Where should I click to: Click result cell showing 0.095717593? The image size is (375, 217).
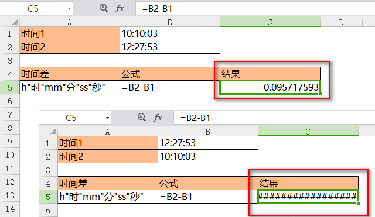(x=270, y=87)
